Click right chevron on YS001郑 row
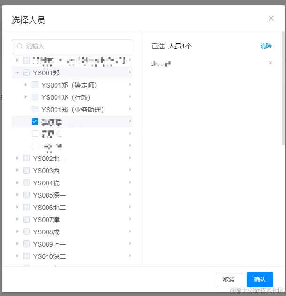 point(130,72)
